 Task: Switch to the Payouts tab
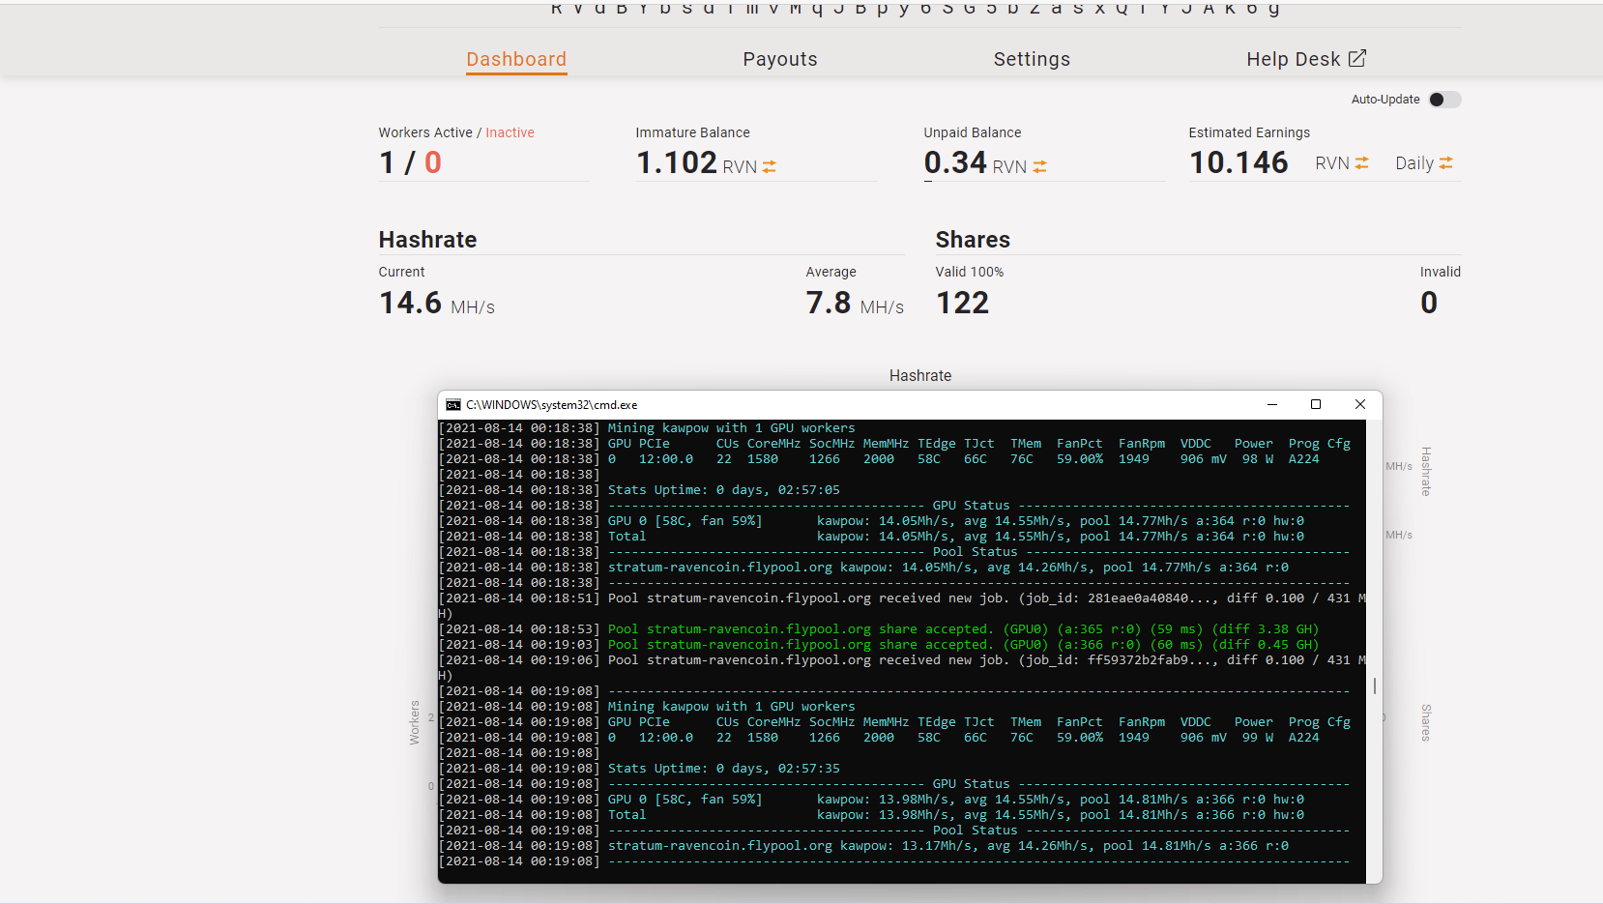780,59
